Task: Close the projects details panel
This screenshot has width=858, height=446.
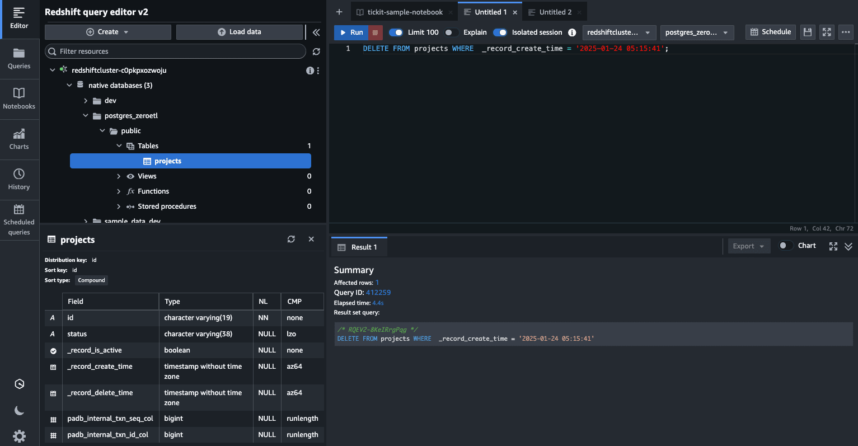Action: point(311,239)
